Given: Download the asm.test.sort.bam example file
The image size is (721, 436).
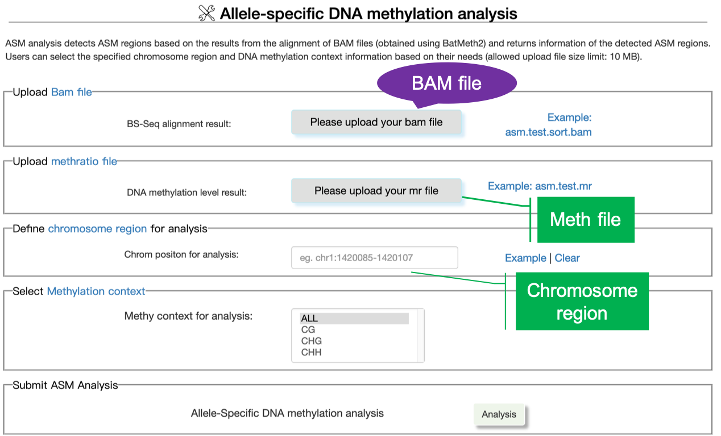Looking at the screenshot, I should [548, 132].
